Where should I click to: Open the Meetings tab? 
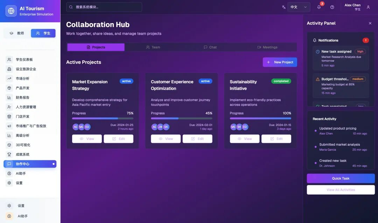pyautogui.click(x=267, y=47)
